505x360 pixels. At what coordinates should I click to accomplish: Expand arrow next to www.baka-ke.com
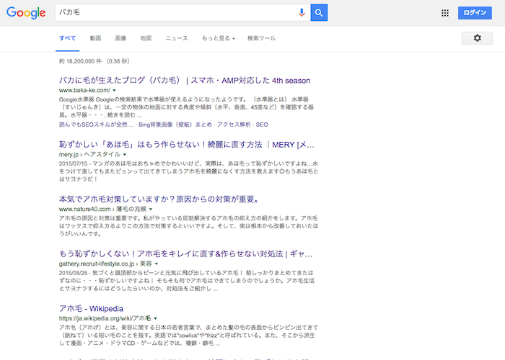[114, 90]
